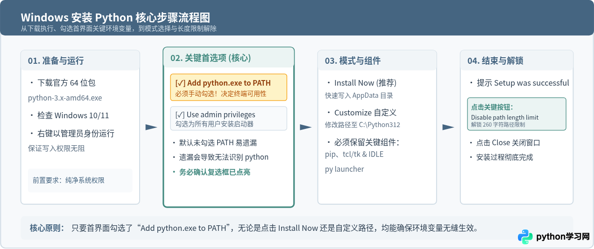Click the note "保证写入权限无阻"
The width and height of the screenshot is (594, 249).
click(x=57, y=148)
